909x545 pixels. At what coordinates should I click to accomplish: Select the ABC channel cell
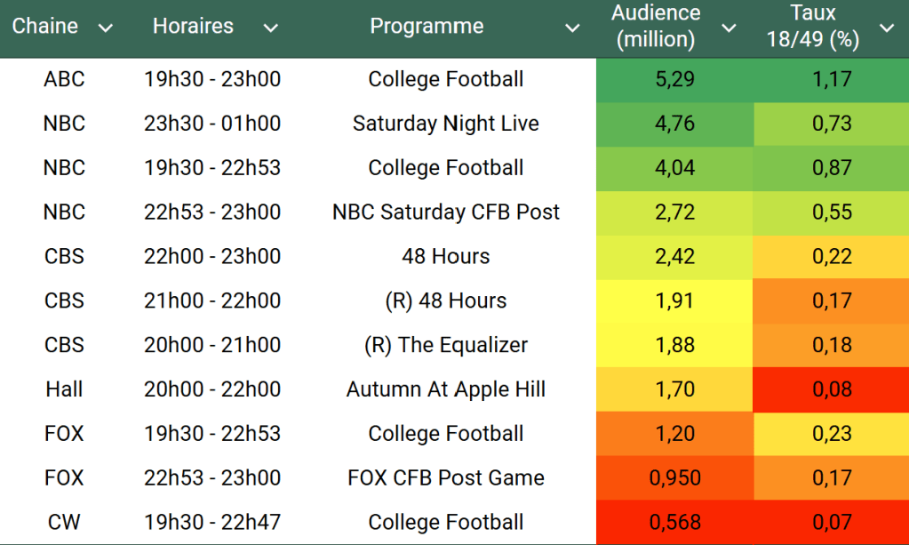(x=64, y=79)
